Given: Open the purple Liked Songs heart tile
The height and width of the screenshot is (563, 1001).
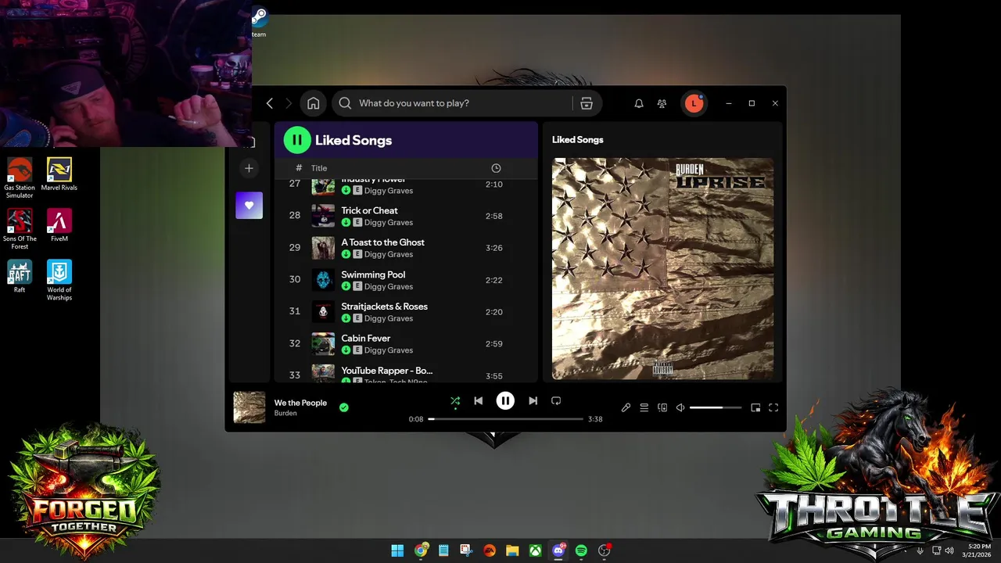Looking at the screenshot, I should tap(249, 206).
